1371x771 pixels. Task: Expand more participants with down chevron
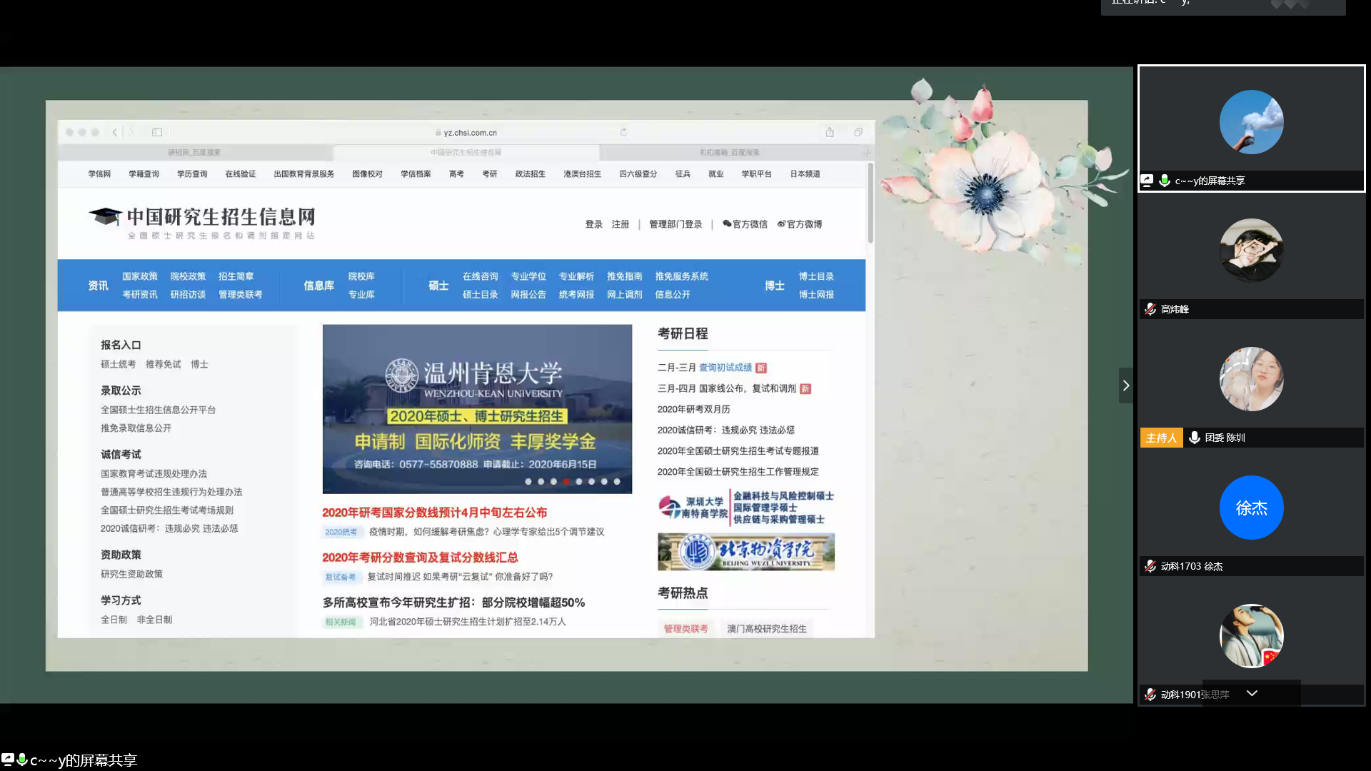pyautogui.click(x=1252, y=693)
